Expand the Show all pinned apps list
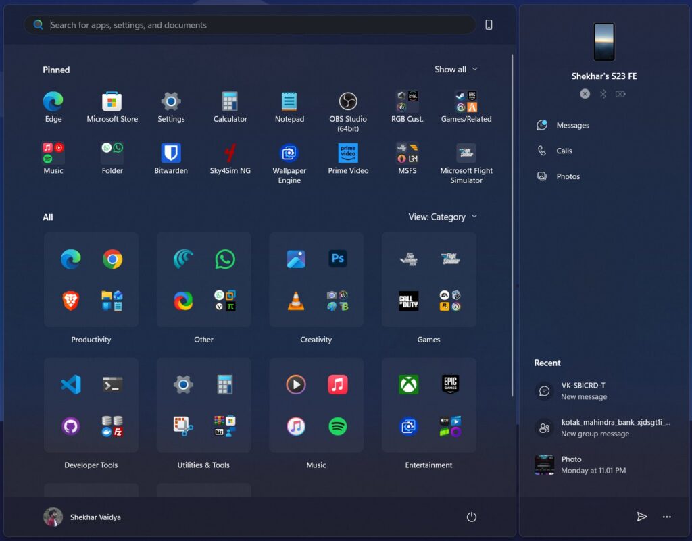The height and width of the screenshot is (541, 692). click(456, 69)
